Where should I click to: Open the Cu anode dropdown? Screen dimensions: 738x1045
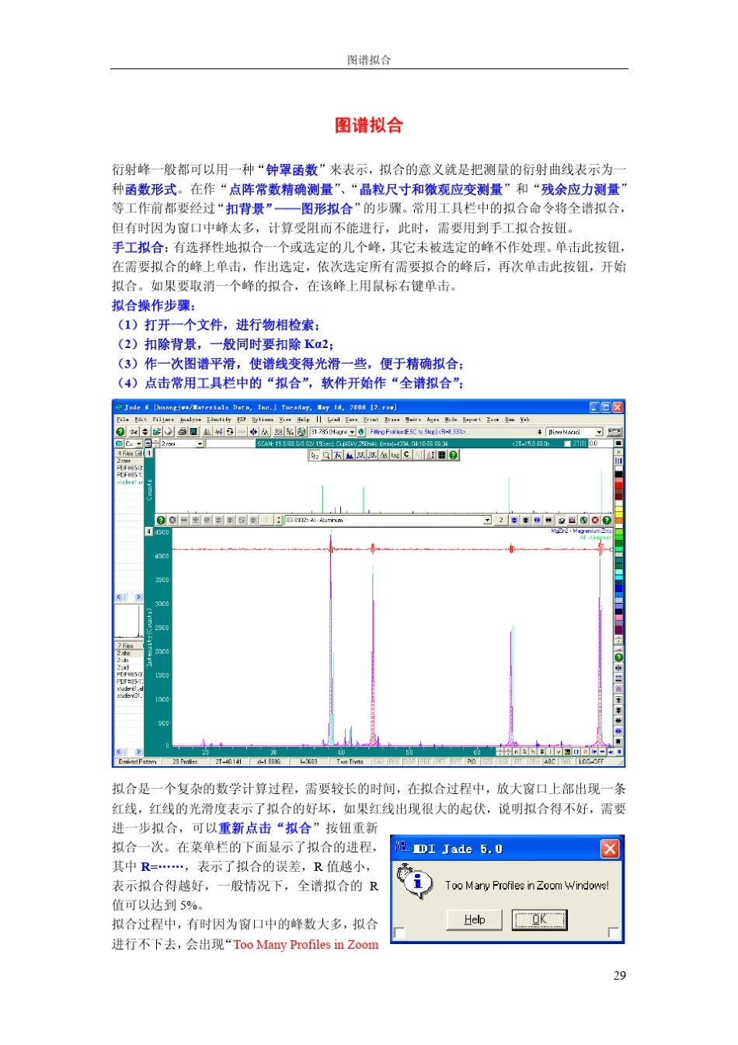[x=139, y=444]
